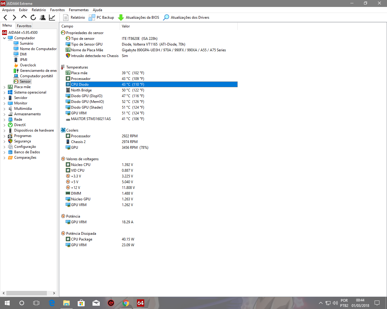The height and width of the screenshot is (309, 387).
Task: Expand the Rede tree node
Action: [4, 119]
